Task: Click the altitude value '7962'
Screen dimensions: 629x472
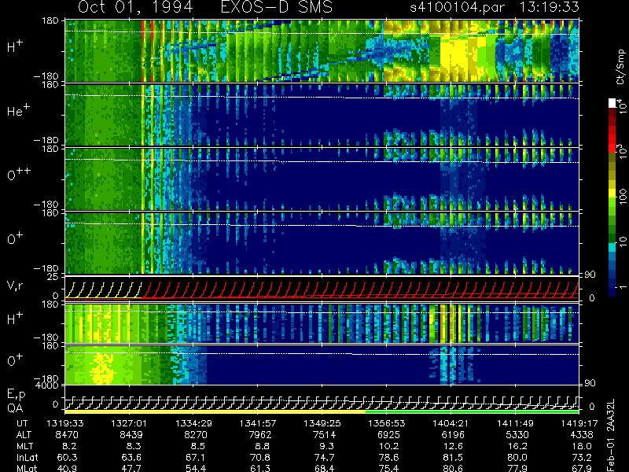Action: pos(260,435)
